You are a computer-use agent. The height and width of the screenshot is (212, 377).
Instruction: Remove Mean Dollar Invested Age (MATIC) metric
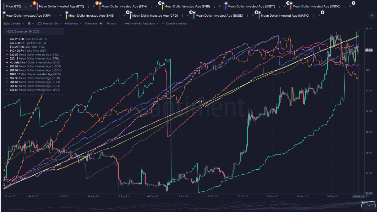(x=319, y=16)
